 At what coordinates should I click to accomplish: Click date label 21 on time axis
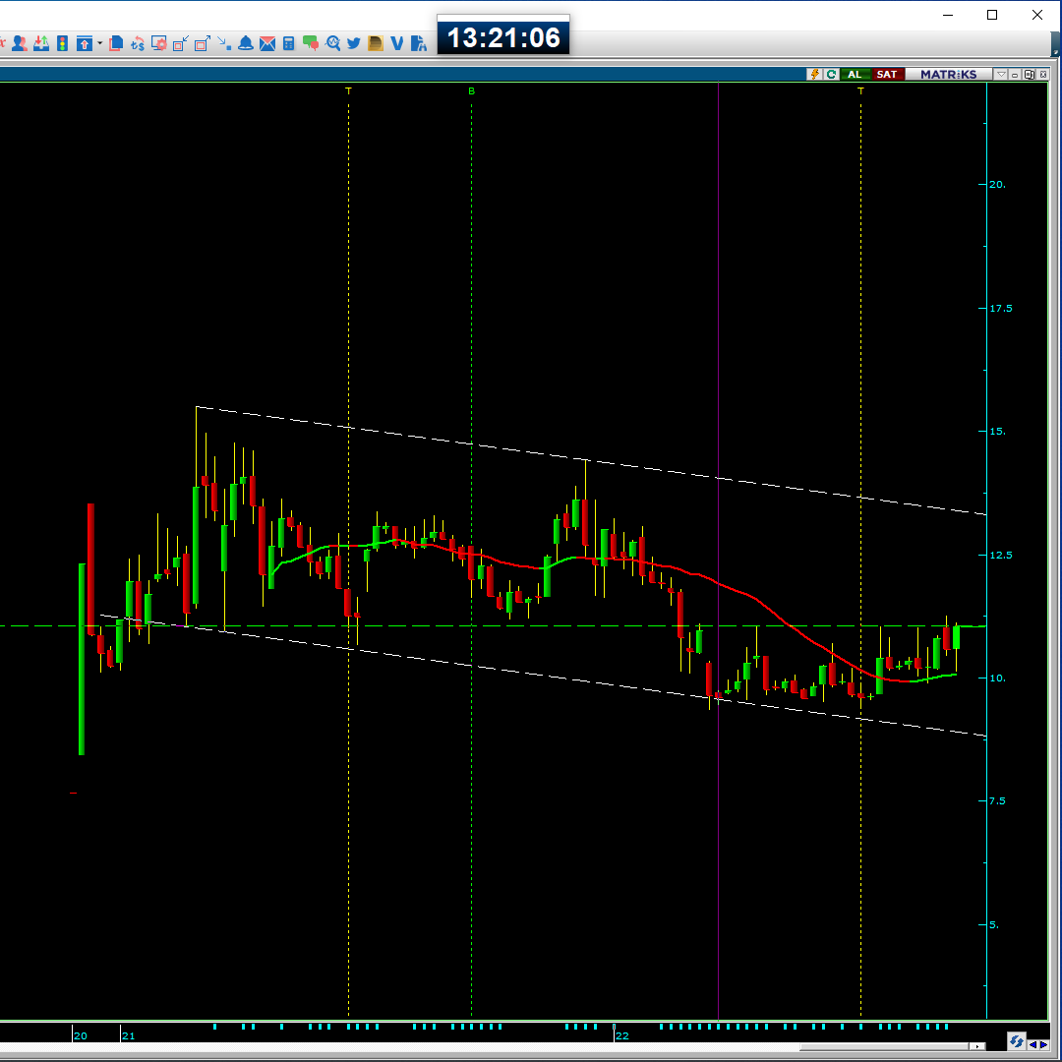128,1035
